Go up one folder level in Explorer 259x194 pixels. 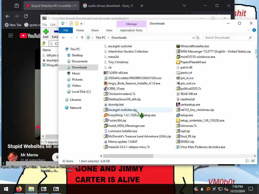pos(82,38)
